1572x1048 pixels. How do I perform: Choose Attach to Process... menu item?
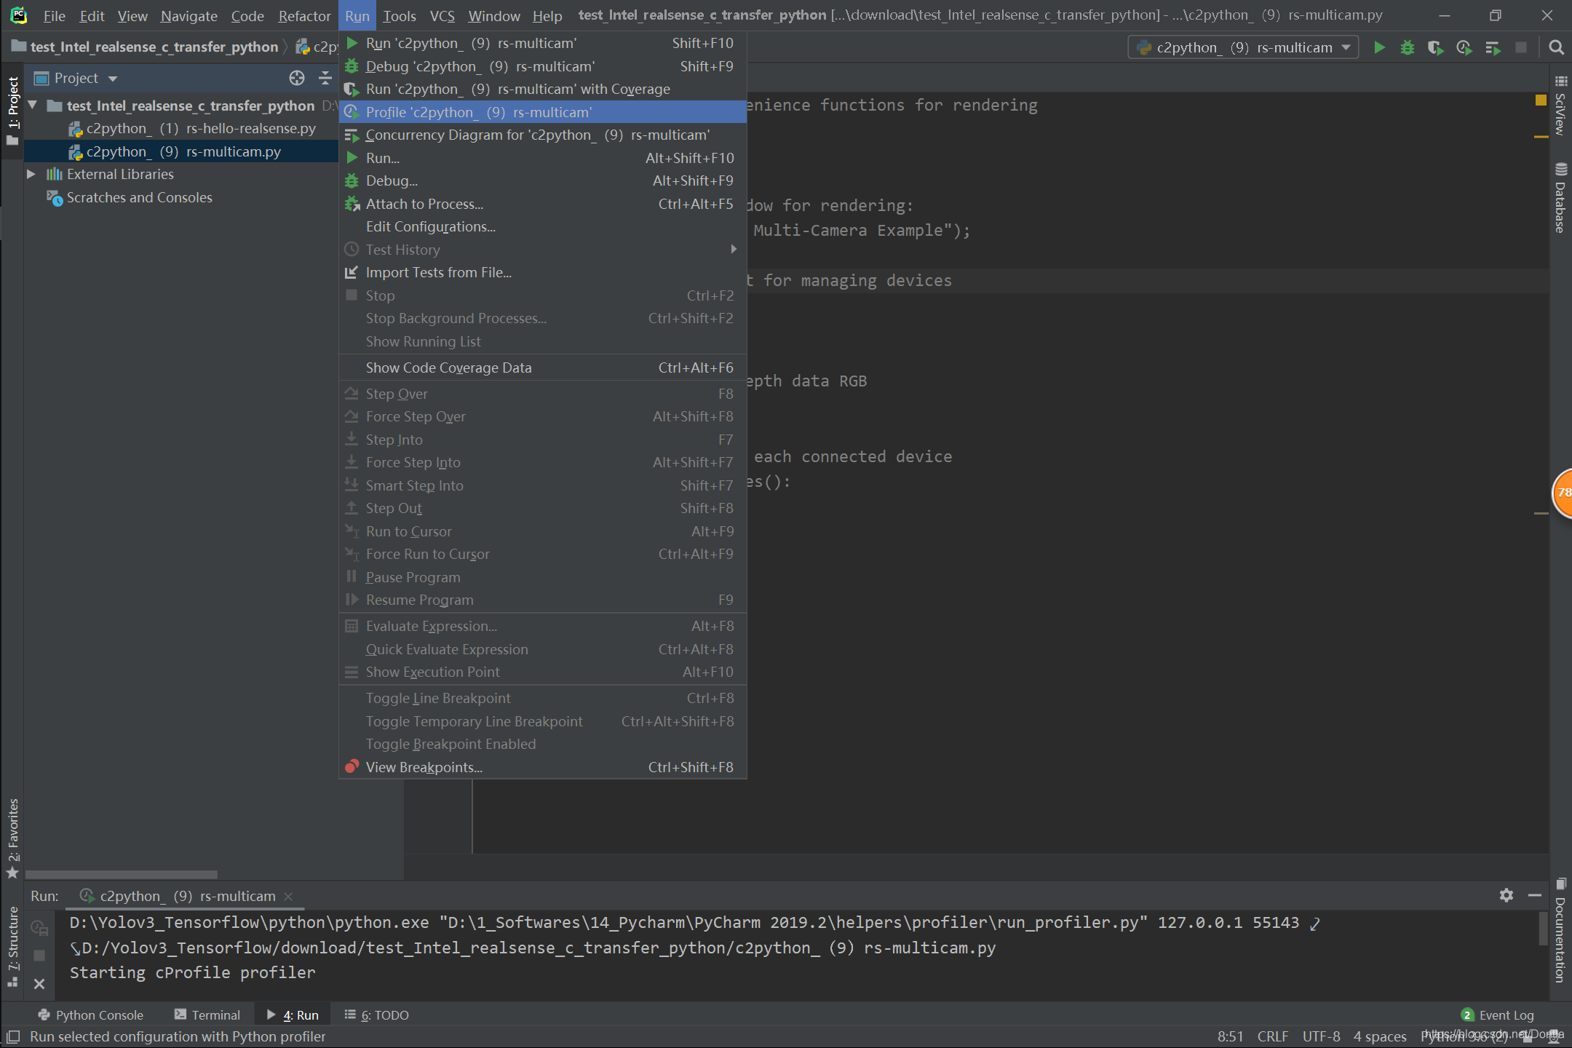click(543, 204)
